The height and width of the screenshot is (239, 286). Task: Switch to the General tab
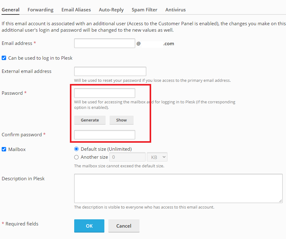click(10, 10)
